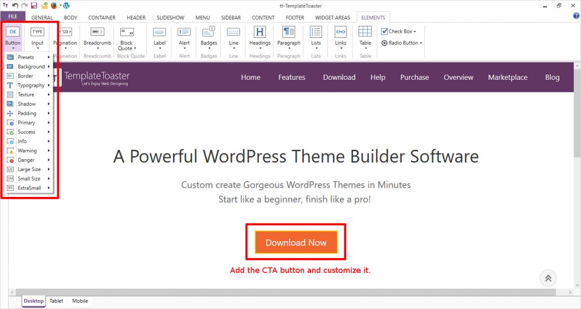The height and width of the screenshot is (309, 581).
Task: Click the horizontal scrollbar at bottom
Action: (x=284, y=292)
